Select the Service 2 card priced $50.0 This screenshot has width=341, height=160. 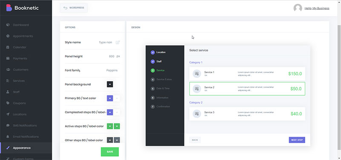(247, 89)
